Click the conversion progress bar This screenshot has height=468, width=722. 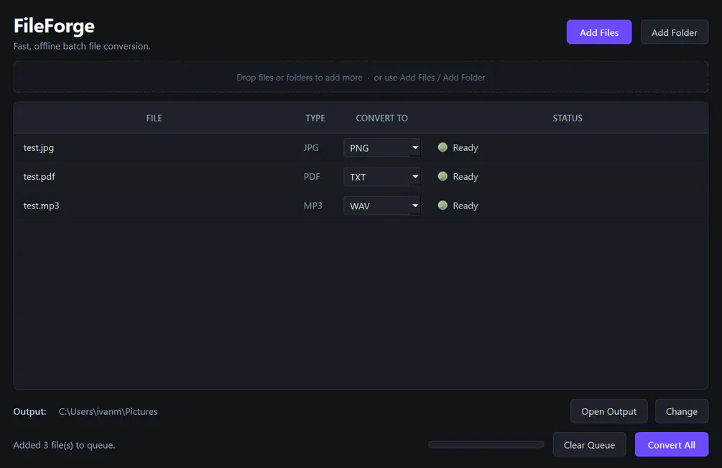pyautogui.click(x=486, y=444)
